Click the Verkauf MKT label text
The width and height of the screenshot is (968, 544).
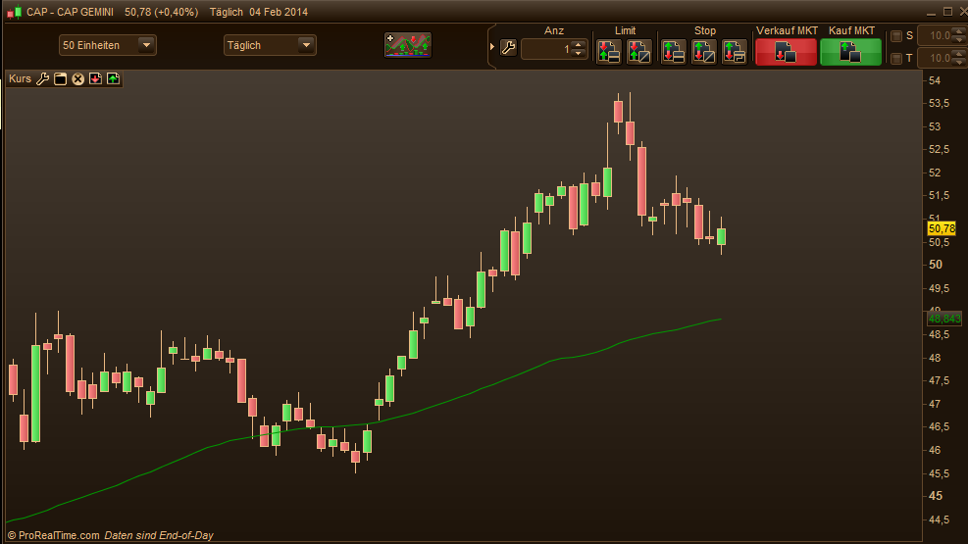pos(787,30)
